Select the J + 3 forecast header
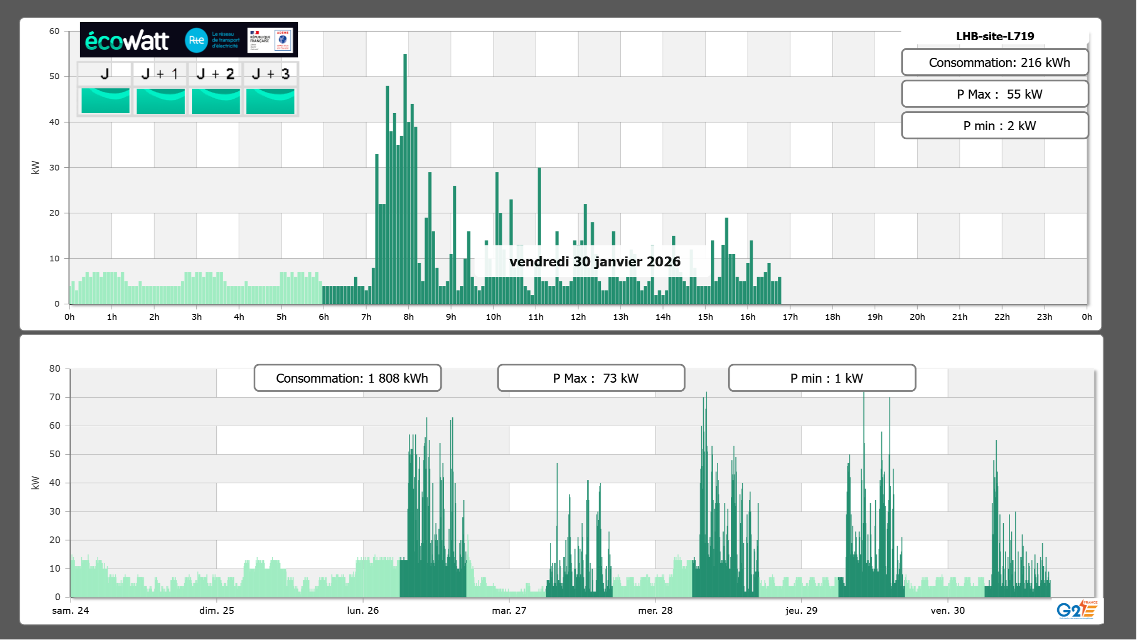 pyautogui.click(x=270, y=74)
